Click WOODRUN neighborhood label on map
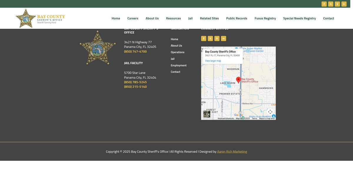This screenshot has height=182, width=353. (x=233, y=69)
